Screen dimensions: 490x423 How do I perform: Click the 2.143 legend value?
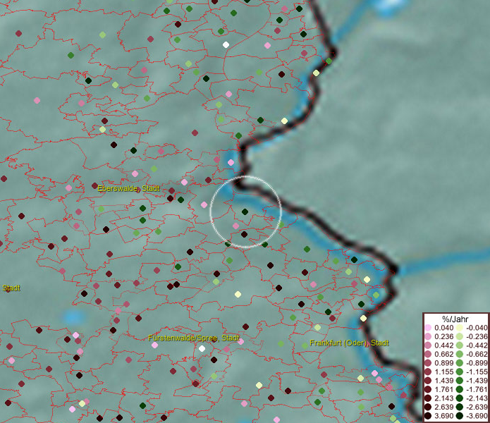point(443,398)
